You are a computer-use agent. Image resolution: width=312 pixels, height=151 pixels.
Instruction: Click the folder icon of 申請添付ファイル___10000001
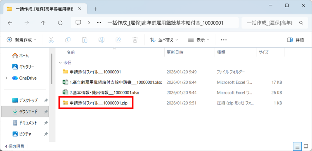(x=65, y=72)
